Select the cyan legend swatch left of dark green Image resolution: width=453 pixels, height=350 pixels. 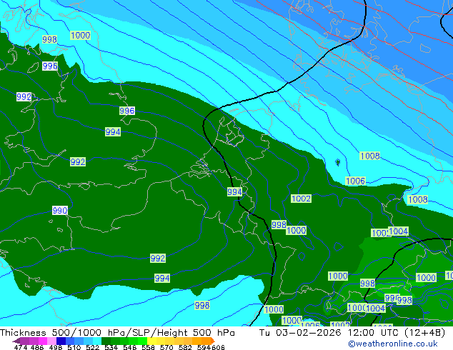tap(97, 341)
